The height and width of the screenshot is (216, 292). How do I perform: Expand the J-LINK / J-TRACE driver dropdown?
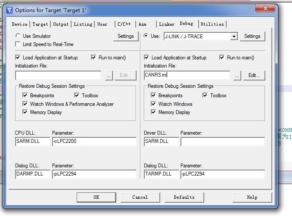pyautogui.click(x=234, y=36)
